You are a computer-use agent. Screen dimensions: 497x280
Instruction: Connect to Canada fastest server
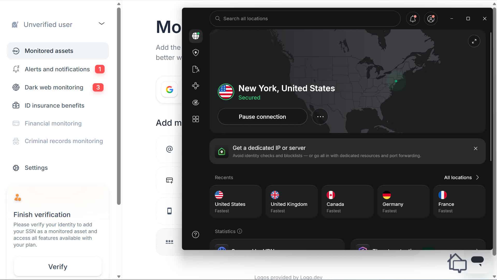coord(347,201)
